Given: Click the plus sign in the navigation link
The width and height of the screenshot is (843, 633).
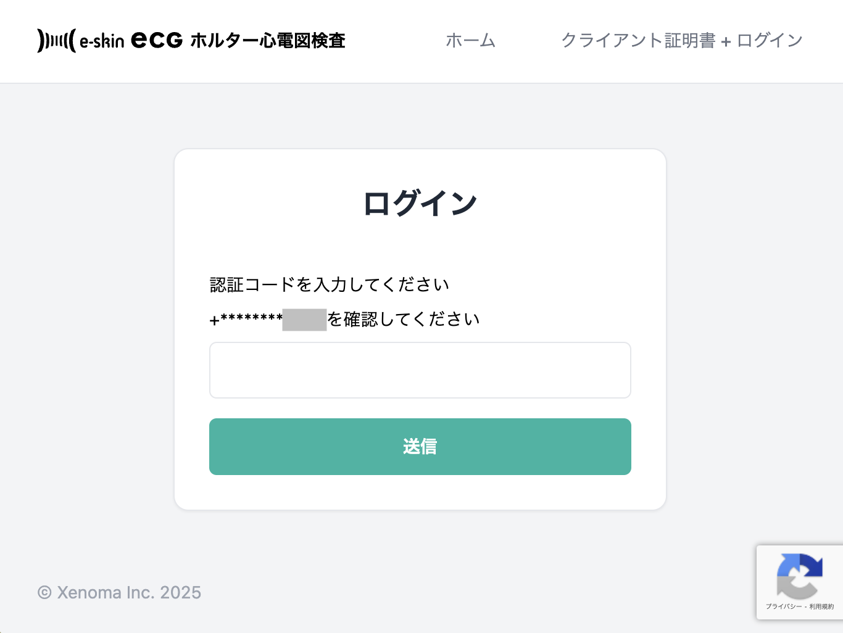Looking at the screenshot, I should [726, 42].
